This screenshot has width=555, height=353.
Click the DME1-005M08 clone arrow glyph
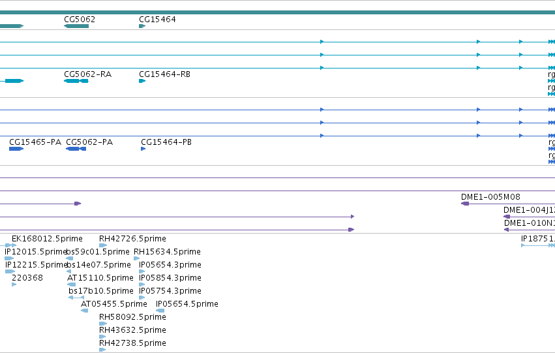465,204
